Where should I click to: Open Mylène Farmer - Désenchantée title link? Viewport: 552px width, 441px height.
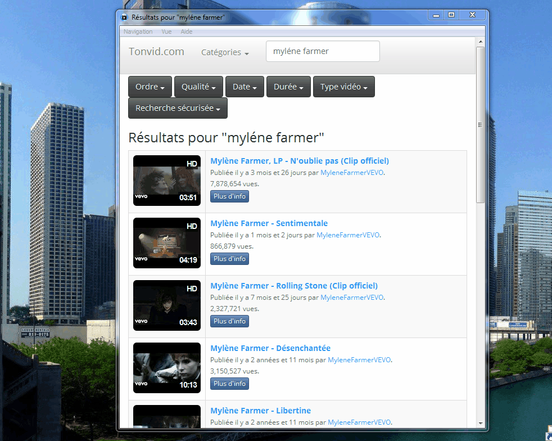point(270,348)
